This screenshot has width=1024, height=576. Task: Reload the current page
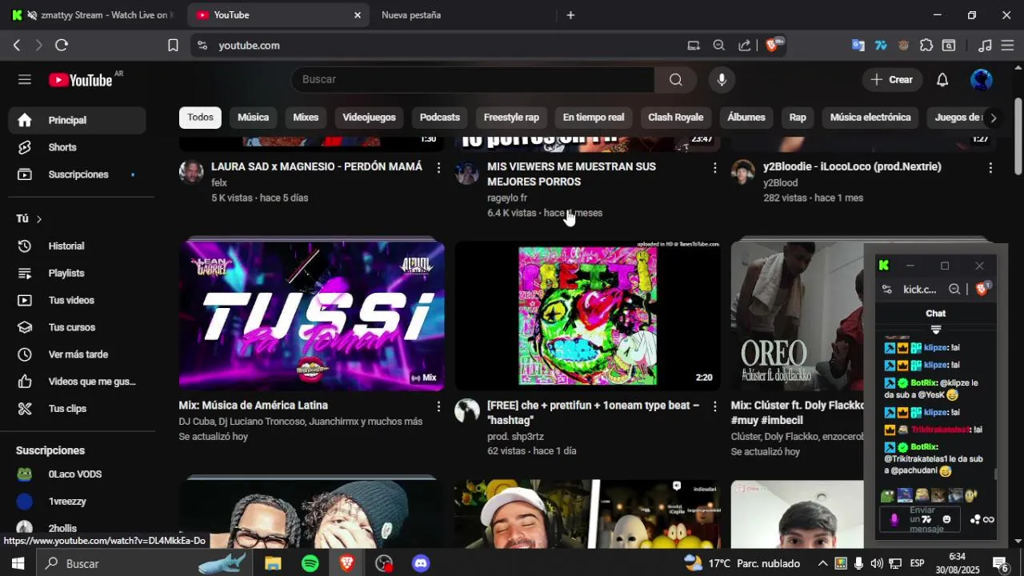(x=62, y=46)
